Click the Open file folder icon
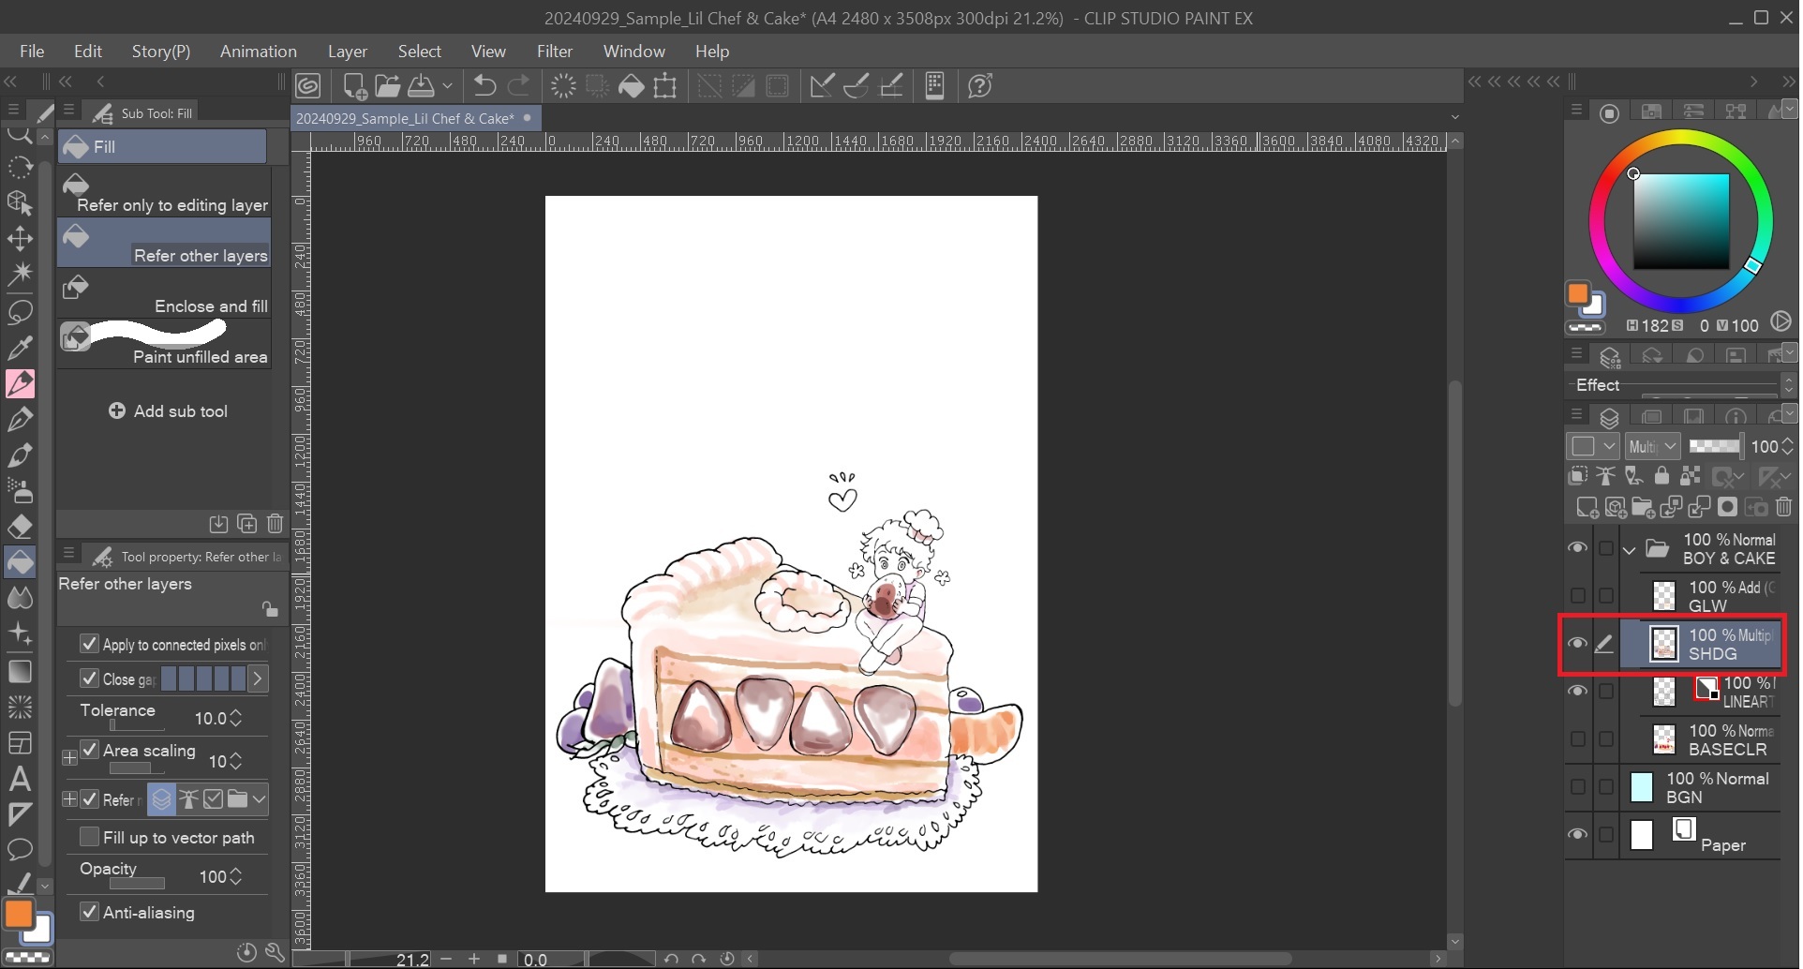Image resolution: width=1803 pixels, height=969 pixels. (388, 86)
